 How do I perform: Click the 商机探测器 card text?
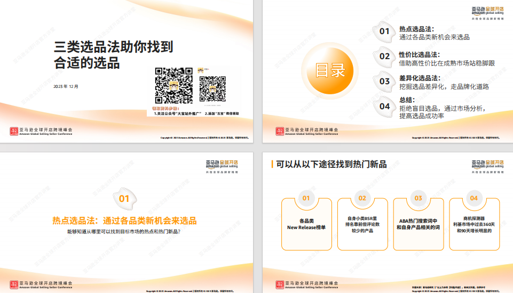(x=473, y=224)
